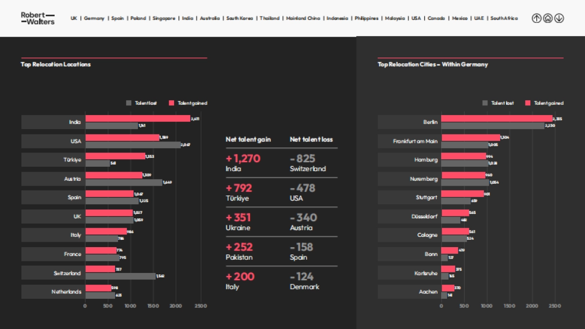The height and width of the screenshot is (329, 585).
Task: Click the Talent lost legend swatch, left chart
Action: [x=129, y=103]
